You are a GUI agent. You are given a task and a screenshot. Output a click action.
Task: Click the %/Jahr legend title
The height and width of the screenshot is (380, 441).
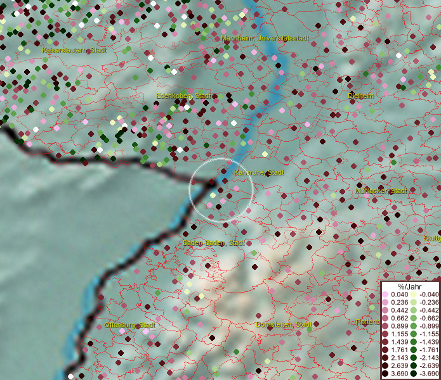tap(410, 286)
